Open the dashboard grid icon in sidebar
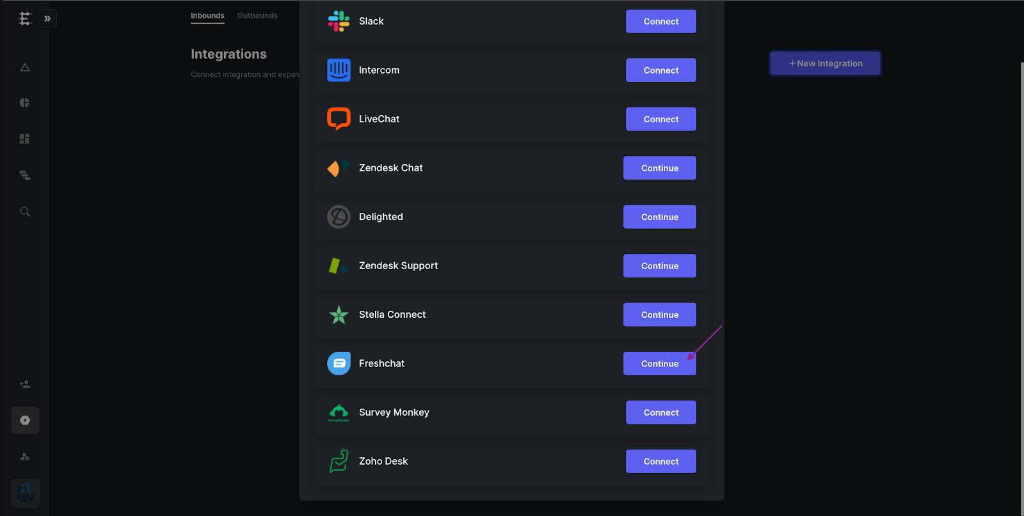The height and width of the screenshot is (516, 1024). (25, 139)
